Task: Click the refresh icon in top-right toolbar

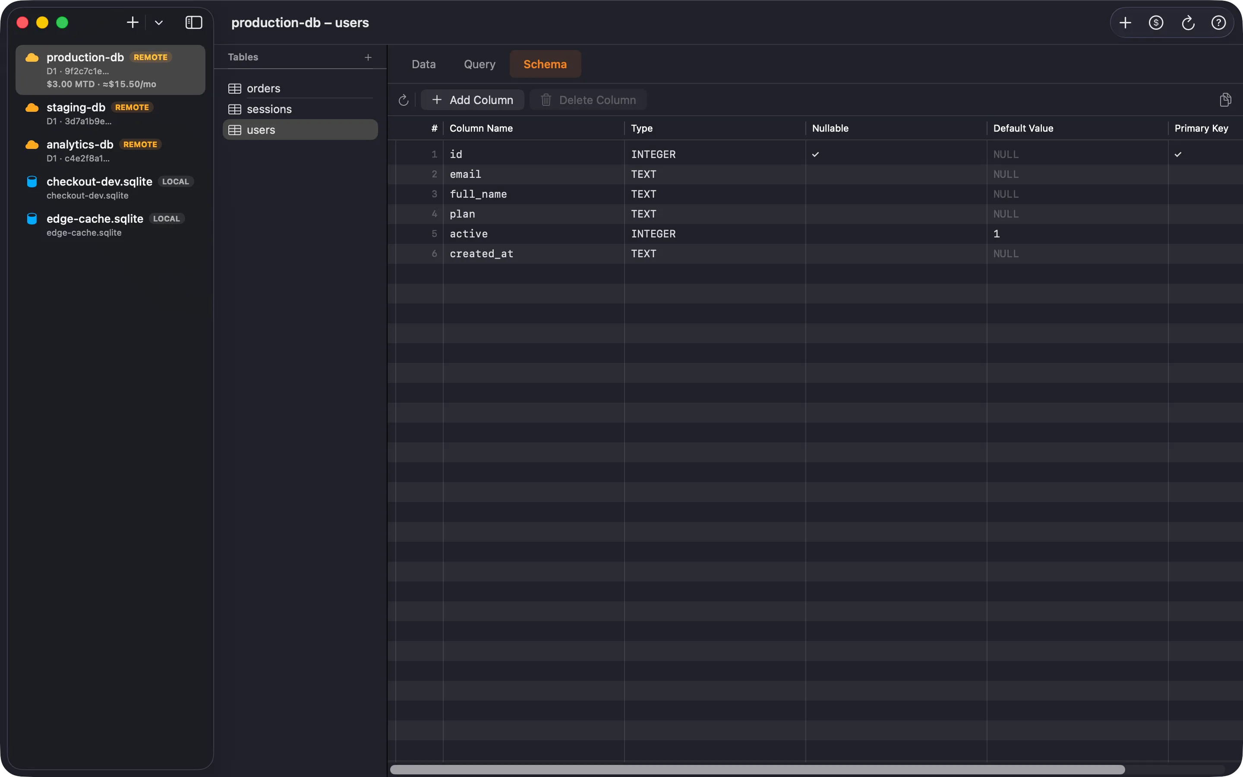Action: (1188, 22)
